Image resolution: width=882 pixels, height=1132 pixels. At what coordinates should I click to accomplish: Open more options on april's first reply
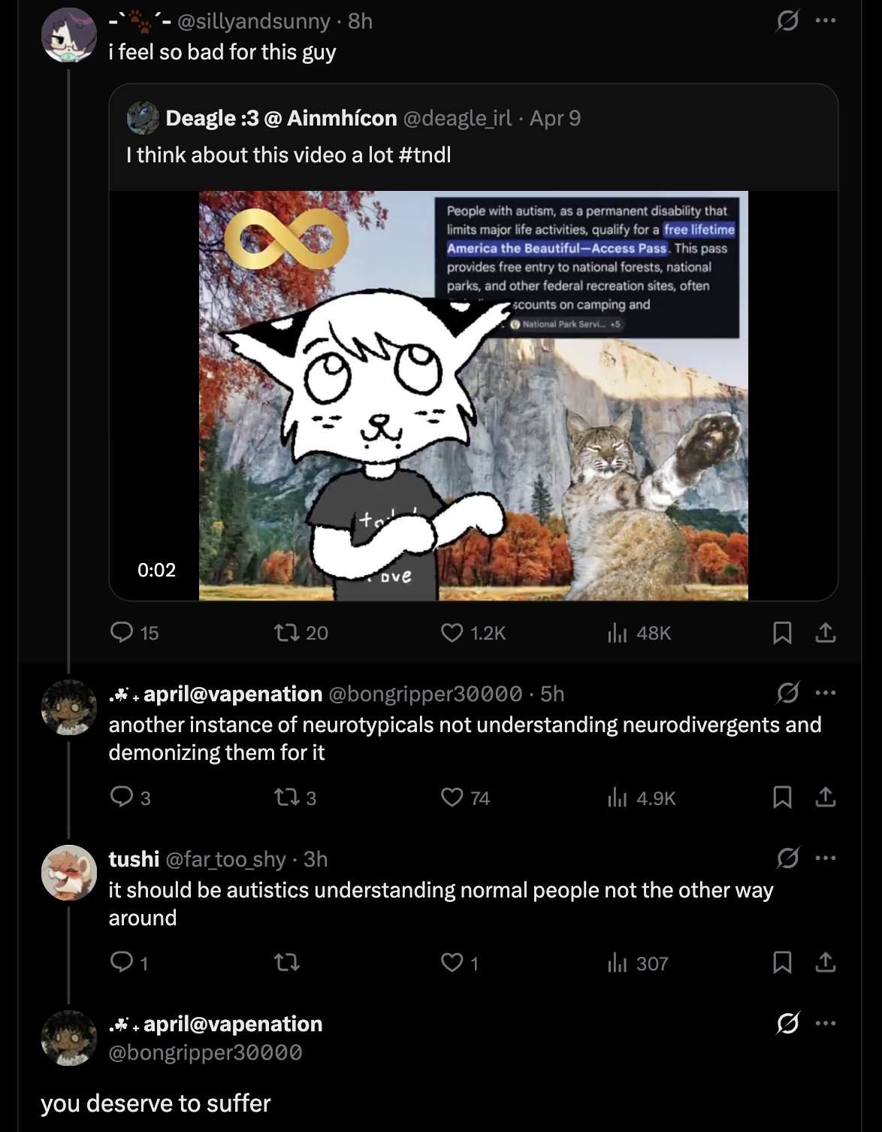(825, 692)
